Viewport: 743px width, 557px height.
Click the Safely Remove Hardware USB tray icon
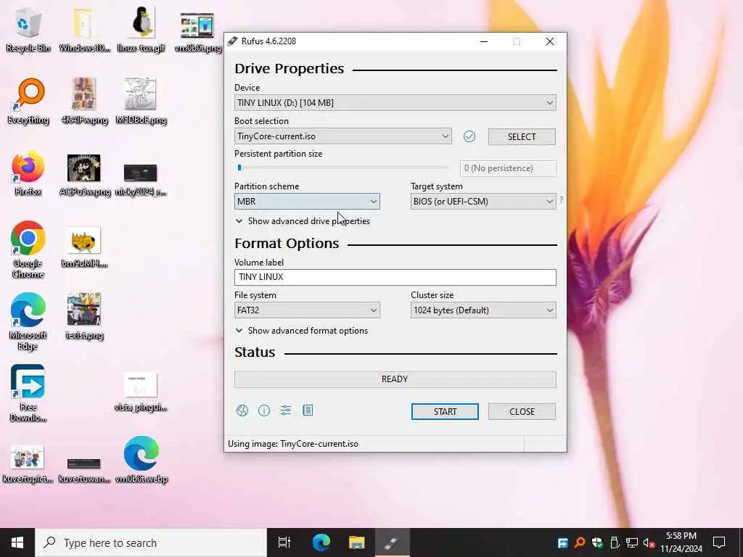pyautogui.click(x=615, y=542)
